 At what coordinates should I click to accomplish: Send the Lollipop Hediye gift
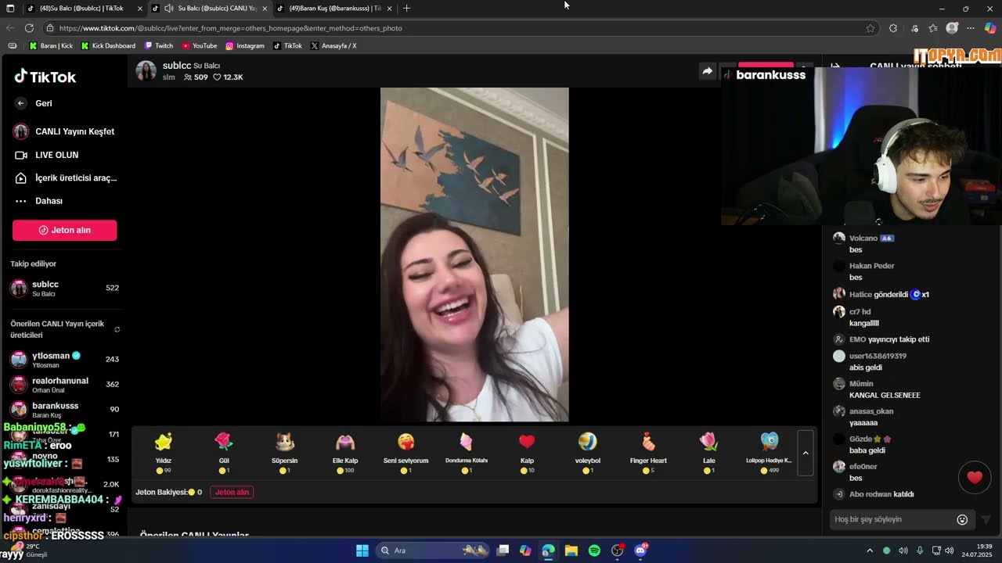(x=769, y=453)
